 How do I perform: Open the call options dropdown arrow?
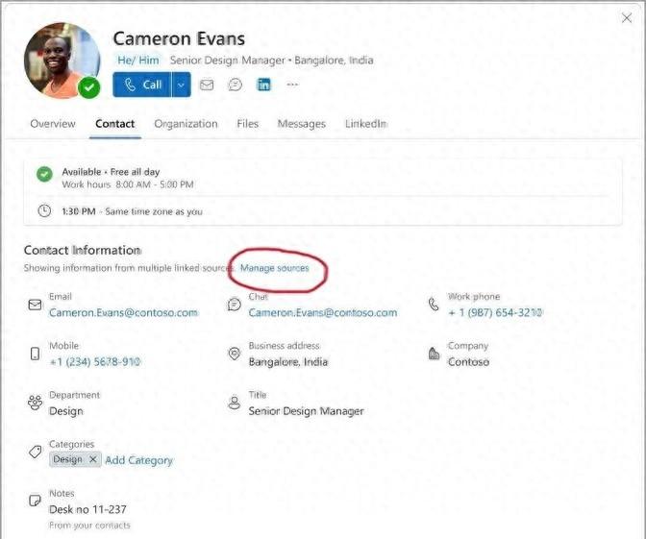[182, 85]
